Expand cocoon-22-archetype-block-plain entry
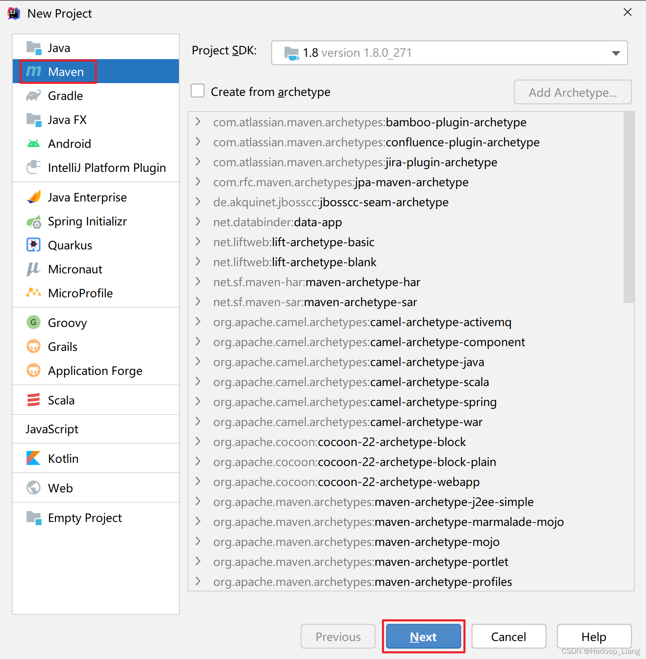646x659 pixels. (x=198, y=461)
